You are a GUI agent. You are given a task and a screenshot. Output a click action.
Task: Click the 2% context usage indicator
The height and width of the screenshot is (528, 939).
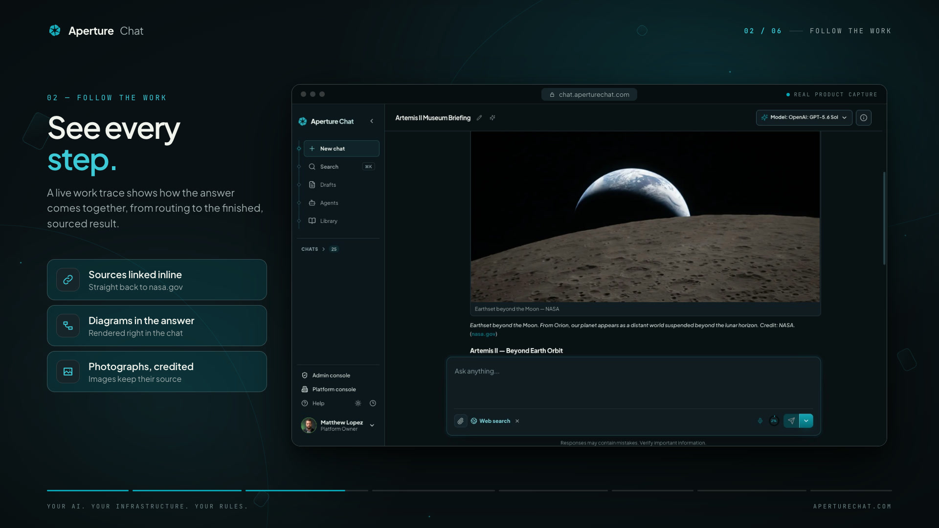774,421
